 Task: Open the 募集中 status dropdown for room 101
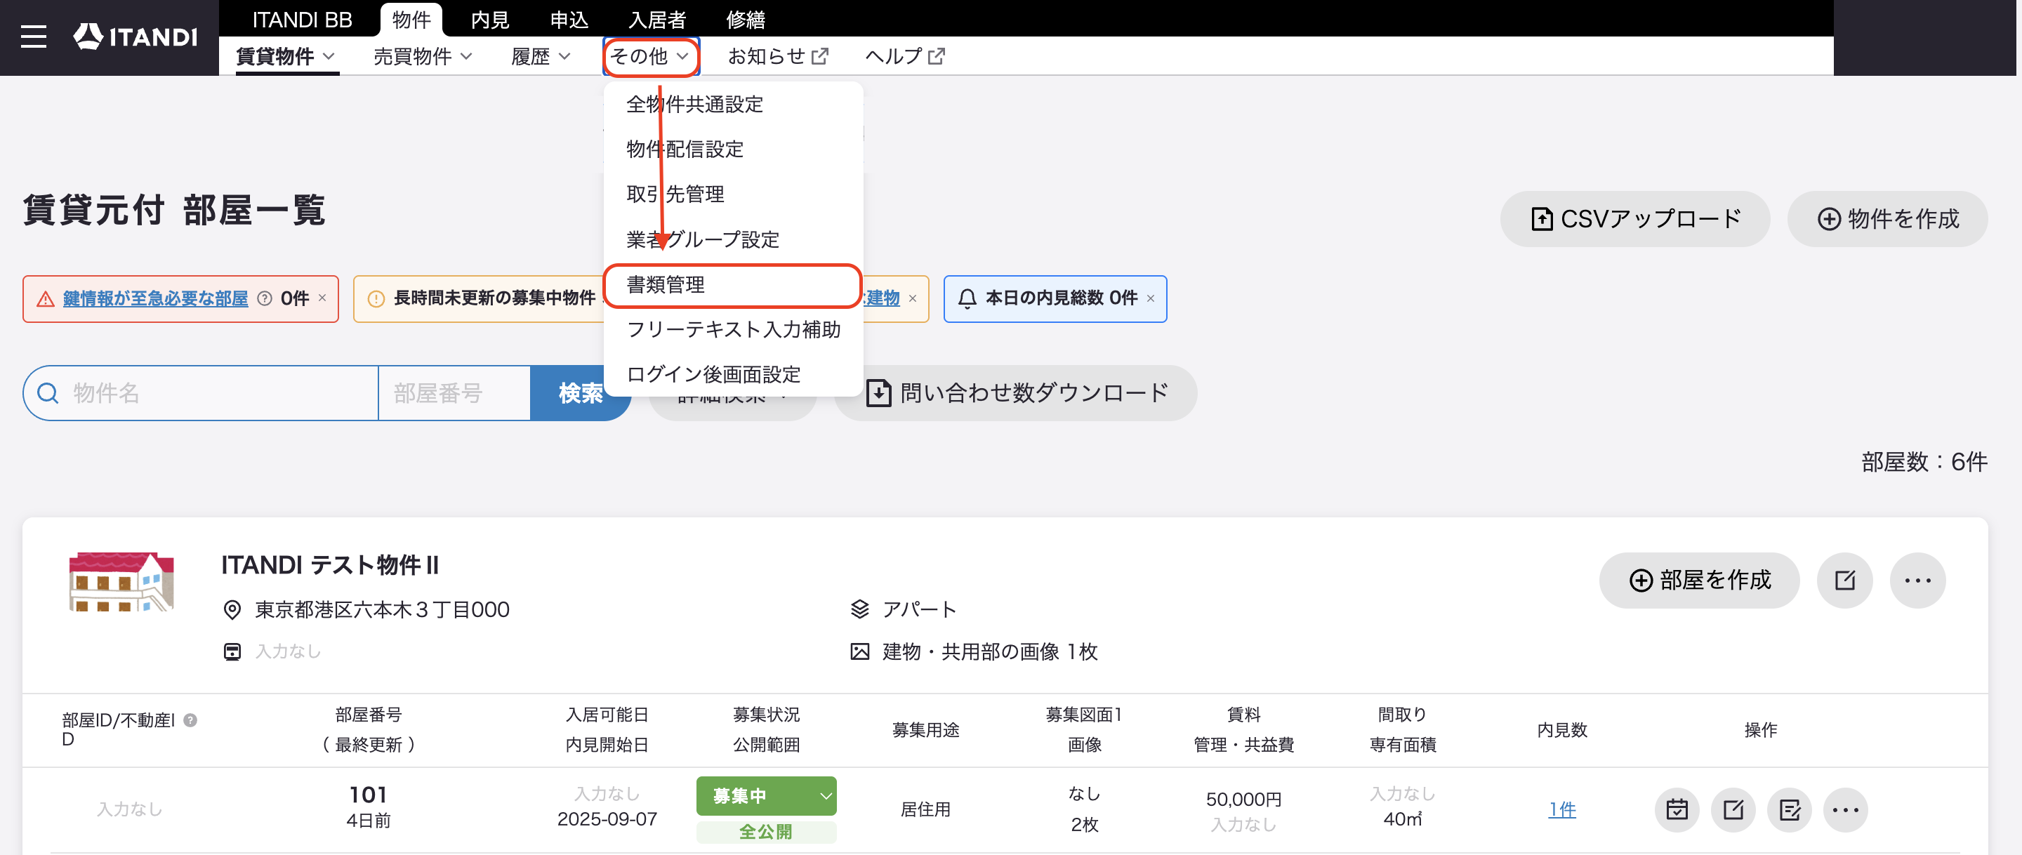click(x=765, y=796)
